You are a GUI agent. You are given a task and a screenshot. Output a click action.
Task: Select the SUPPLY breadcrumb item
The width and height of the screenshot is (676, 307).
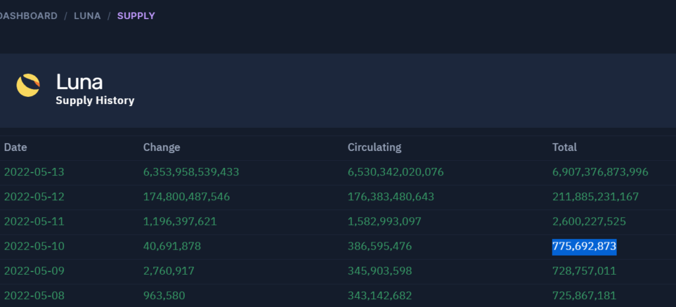136,15
